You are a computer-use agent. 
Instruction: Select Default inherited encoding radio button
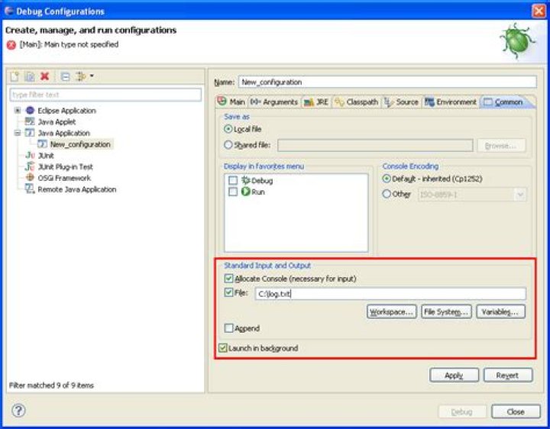(x=387, y=179)
